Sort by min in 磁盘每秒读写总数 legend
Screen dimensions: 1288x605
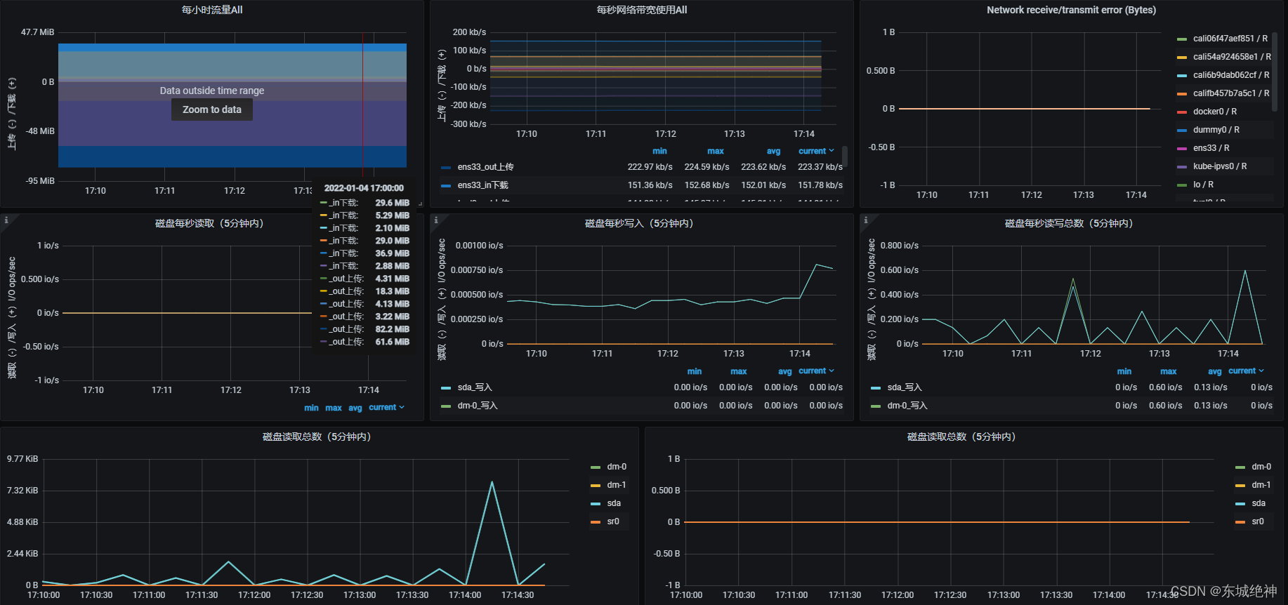click(x=1124, y=371)
